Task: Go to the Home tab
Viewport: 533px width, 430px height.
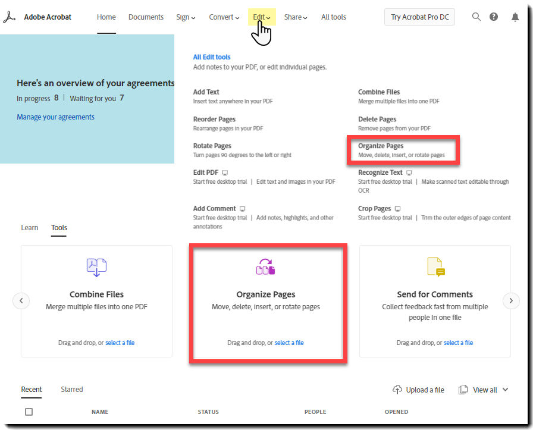Action: coord(106,17)
